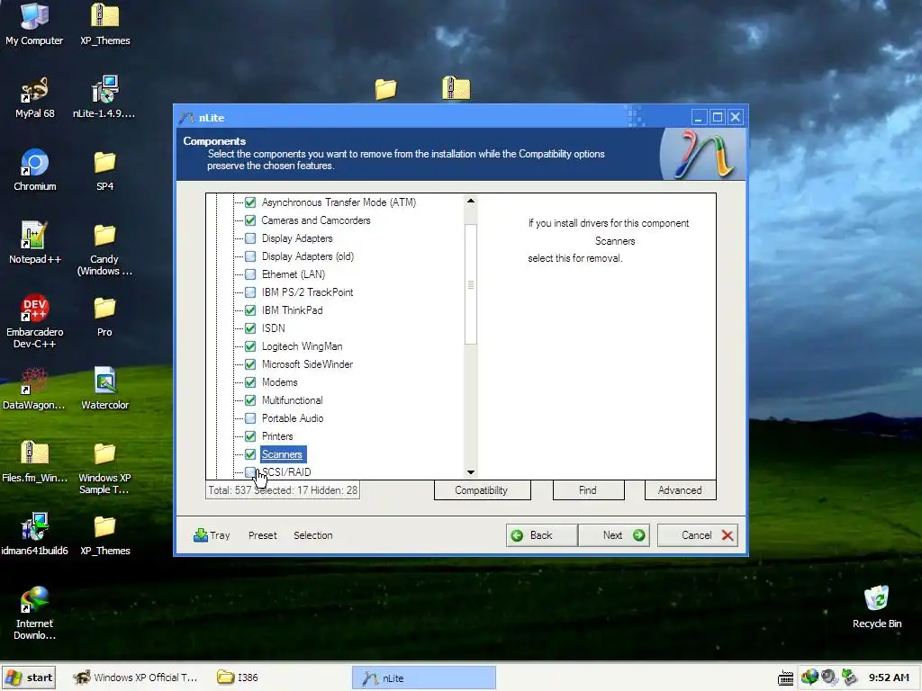Check Portable Audio for removal
The image size is (922, 691).
click(x=250, y=418)
